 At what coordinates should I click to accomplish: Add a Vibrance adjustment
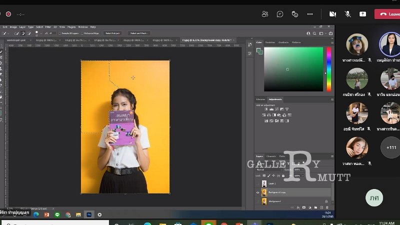point(287,109)
